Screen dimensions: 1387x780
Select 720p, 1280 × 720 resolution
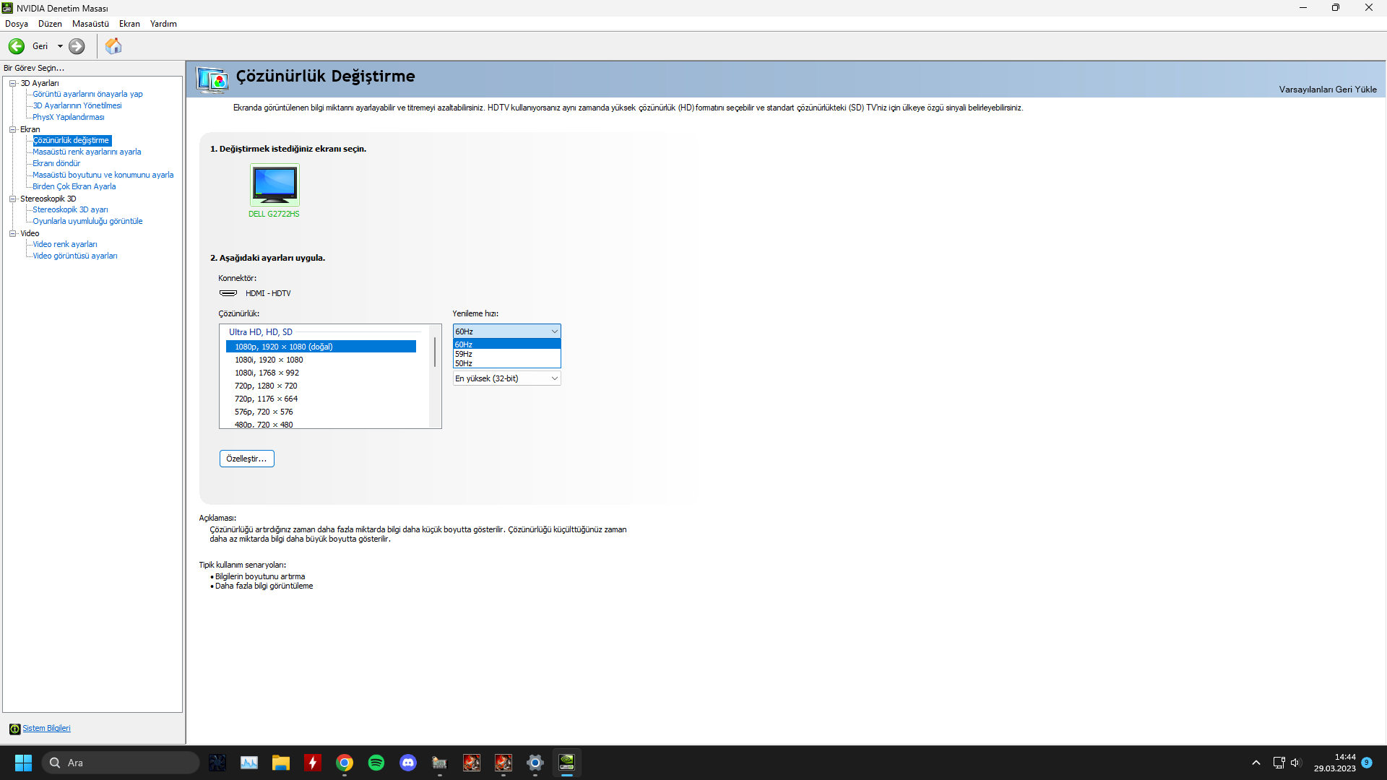click(266, 386)
